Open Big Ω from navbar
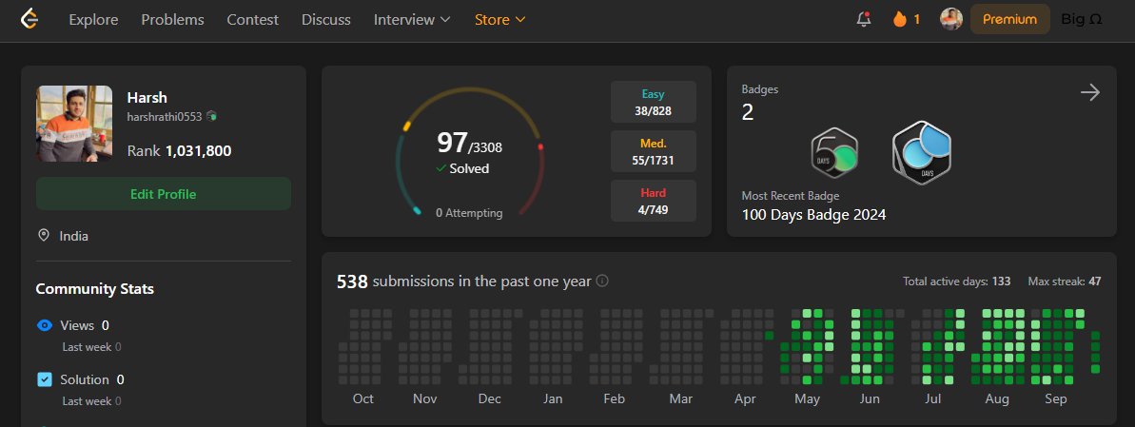The image size is (1135, 427). [x=1082, y=20]
